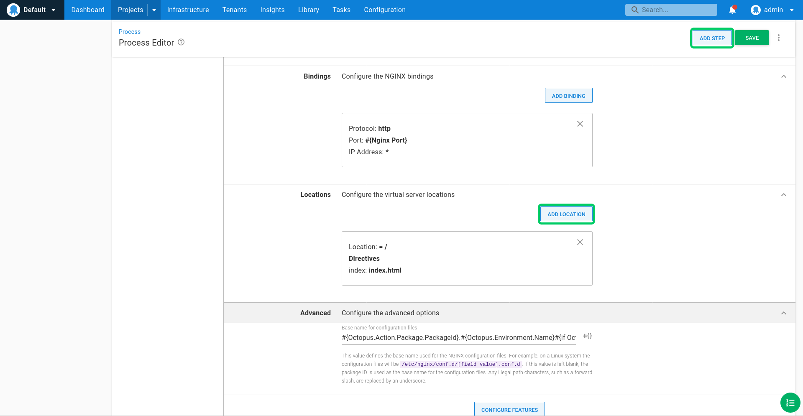Click 'Configure the advanced options' text

click(390, 313)
